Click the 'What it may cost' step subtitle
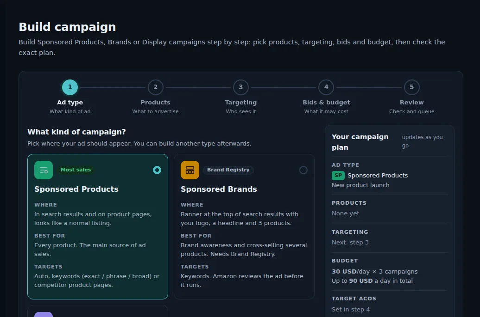This screenshot has height=317, width=480. [326, 111]
